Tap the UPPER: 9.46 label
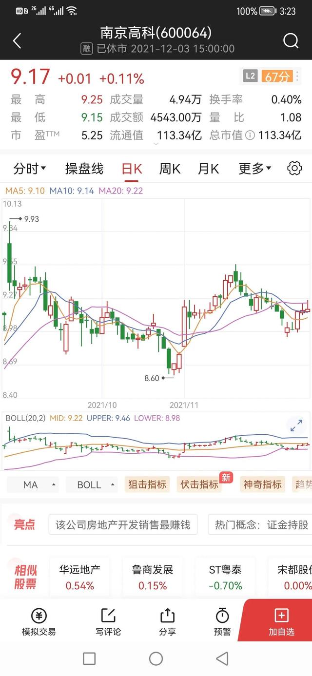Screen dimensions: 312x676 coord(107,418)
